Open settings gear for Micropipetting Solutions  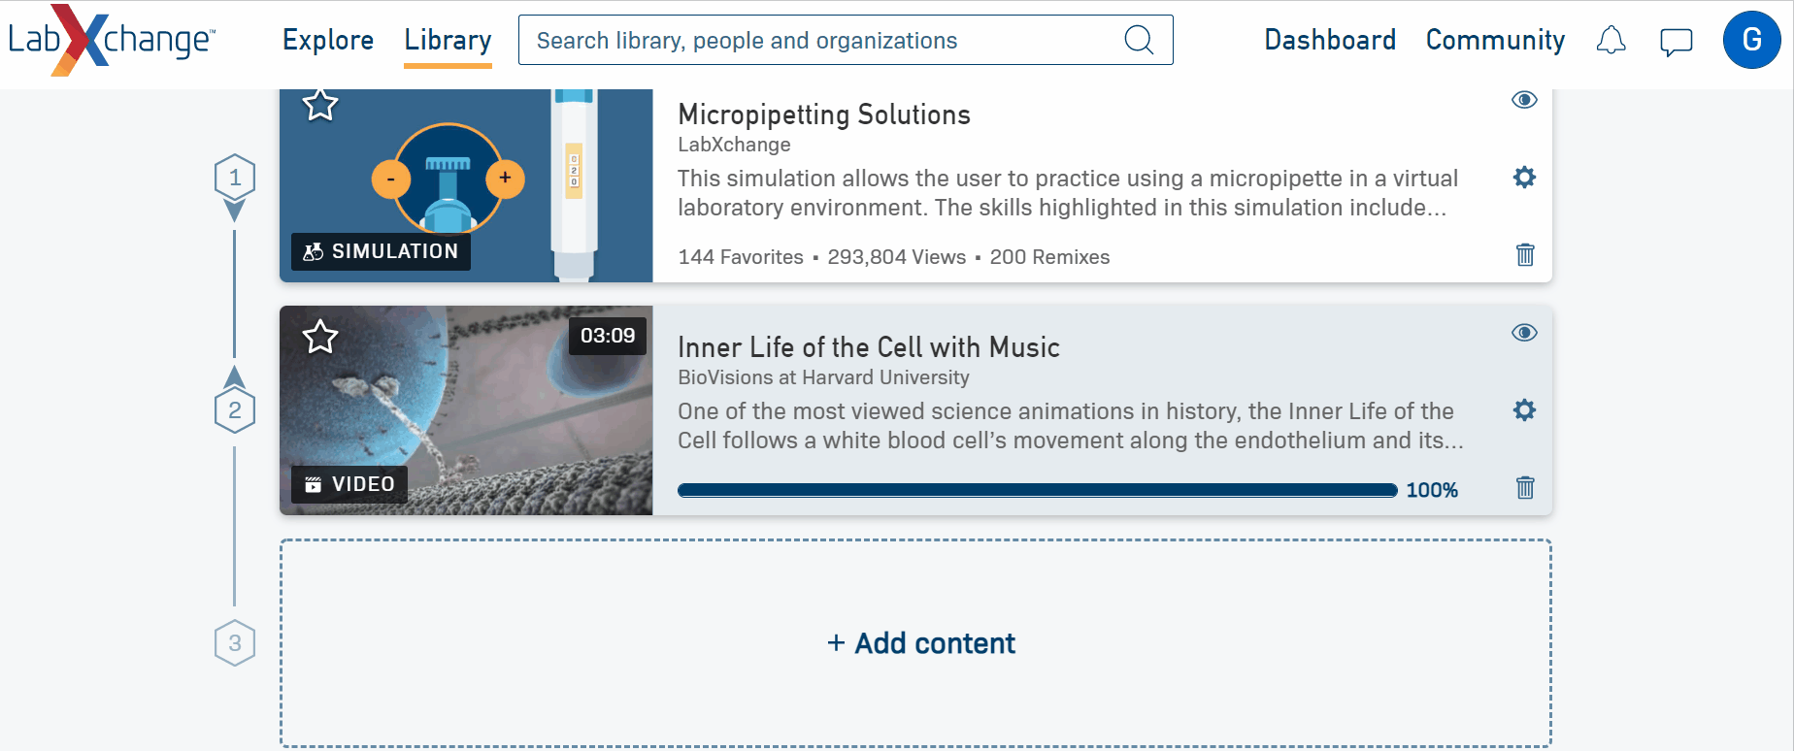point(1524,178)
